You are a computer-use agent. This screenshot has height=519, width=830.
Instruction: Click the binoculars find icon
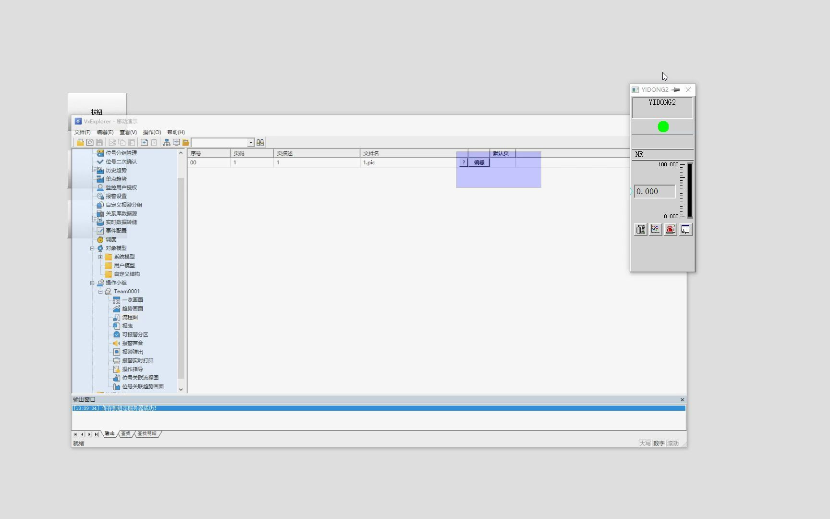click(x=260, y=142)
